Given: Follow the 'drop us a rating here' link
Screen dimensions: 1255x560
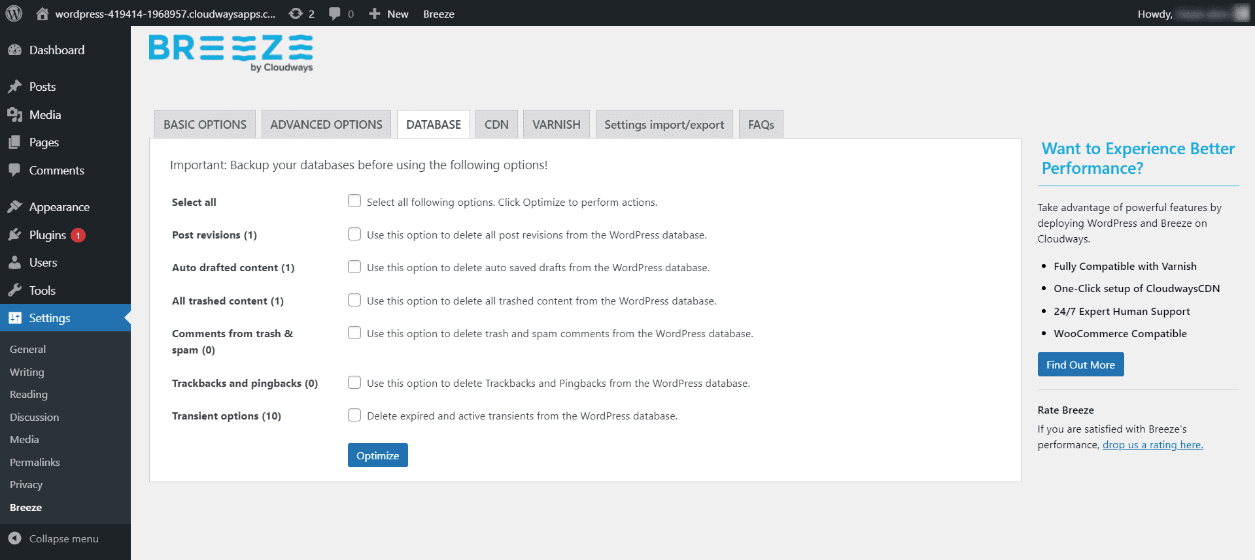Looking at the screenshot, I should pyautogui.click(x=1152, y=445).
